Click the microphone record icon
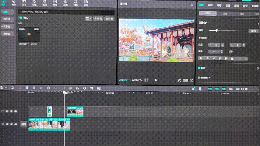260x146 pixels. (x=200, y=89)
